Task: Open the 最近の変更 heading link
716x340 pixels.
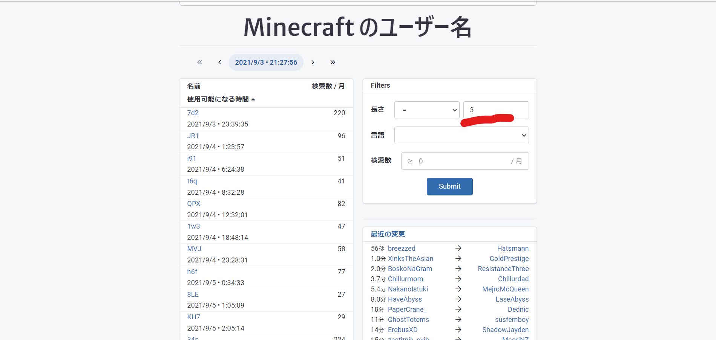Action: click(388, 234)
